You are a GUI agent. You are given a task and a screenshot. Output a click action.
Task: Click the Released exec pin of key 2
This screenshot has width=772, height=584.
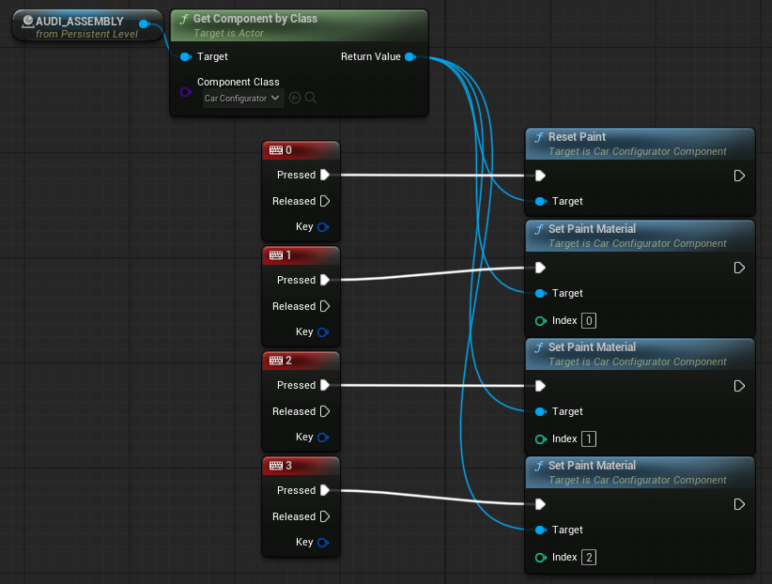pyautogui.click(x=324, y=411)
